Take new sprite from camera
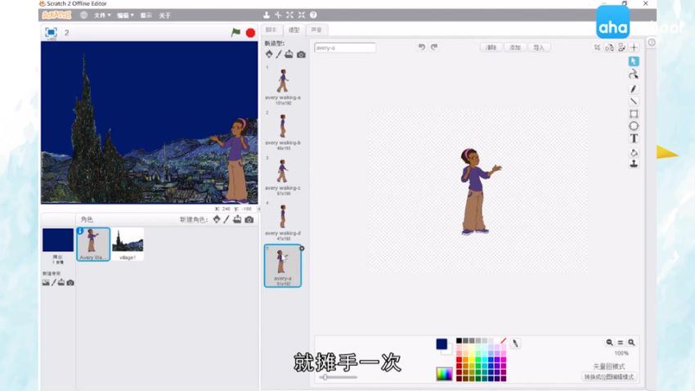The height and width of the screenshot is (391, 695). [x=249, y=219]
